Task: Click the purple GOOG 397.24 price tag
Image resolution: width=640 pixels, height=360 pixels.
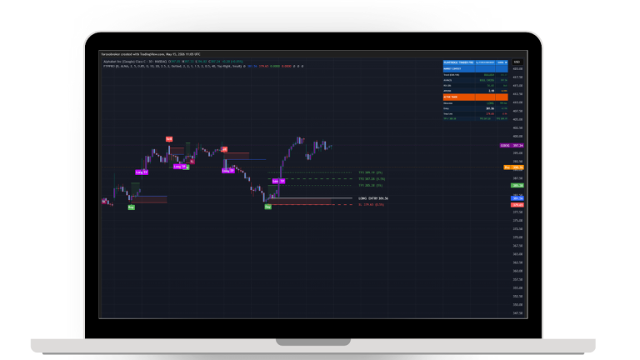Action: 512,145
